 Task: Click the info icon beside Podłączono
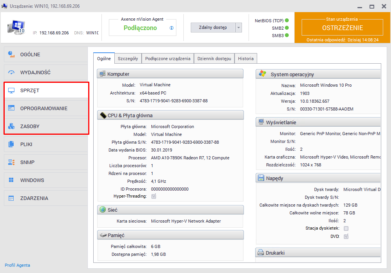pyautogui.click(x=171, y=28)
